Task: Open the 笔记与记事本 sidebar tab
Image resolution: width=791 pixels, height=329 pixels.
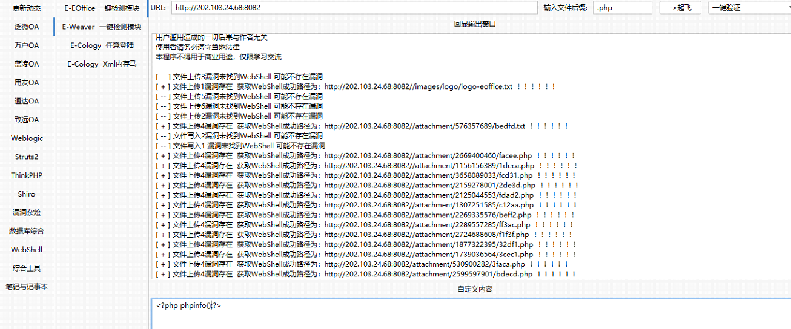Action: 27,287
